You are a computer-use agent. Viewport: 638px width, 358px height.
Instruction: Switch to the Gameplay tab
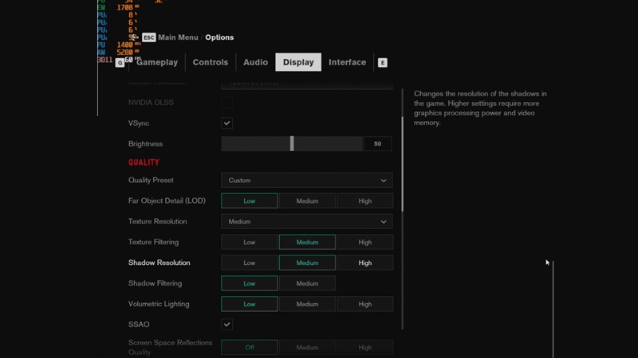[x=156, y=62]
